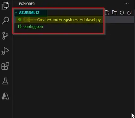Click the EXPLORER panel title
135x118 pixels.
pos(27,4)
